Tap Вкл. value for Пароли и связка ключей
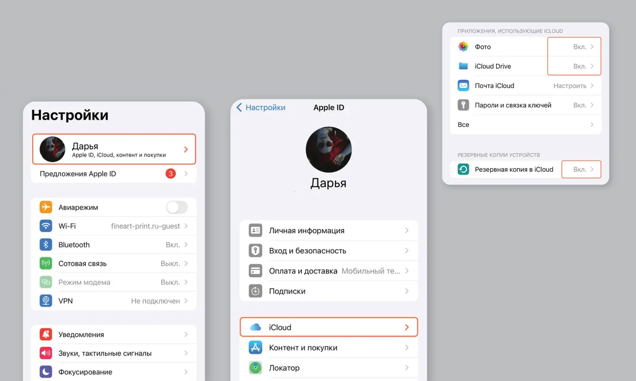Screen dimensions: 636x381 (x=580, y=105)
